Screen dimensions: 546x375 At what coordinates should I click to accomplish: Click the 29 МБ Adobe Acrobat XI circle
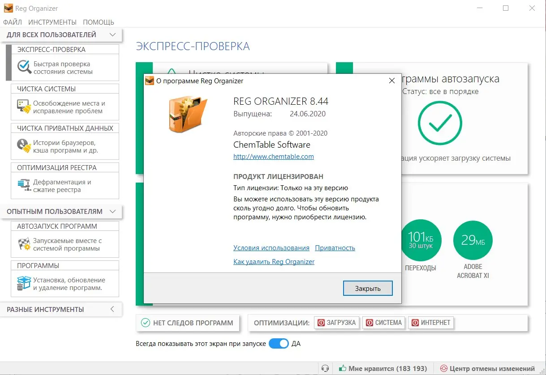pyautogui.click(x=473, y=241)
